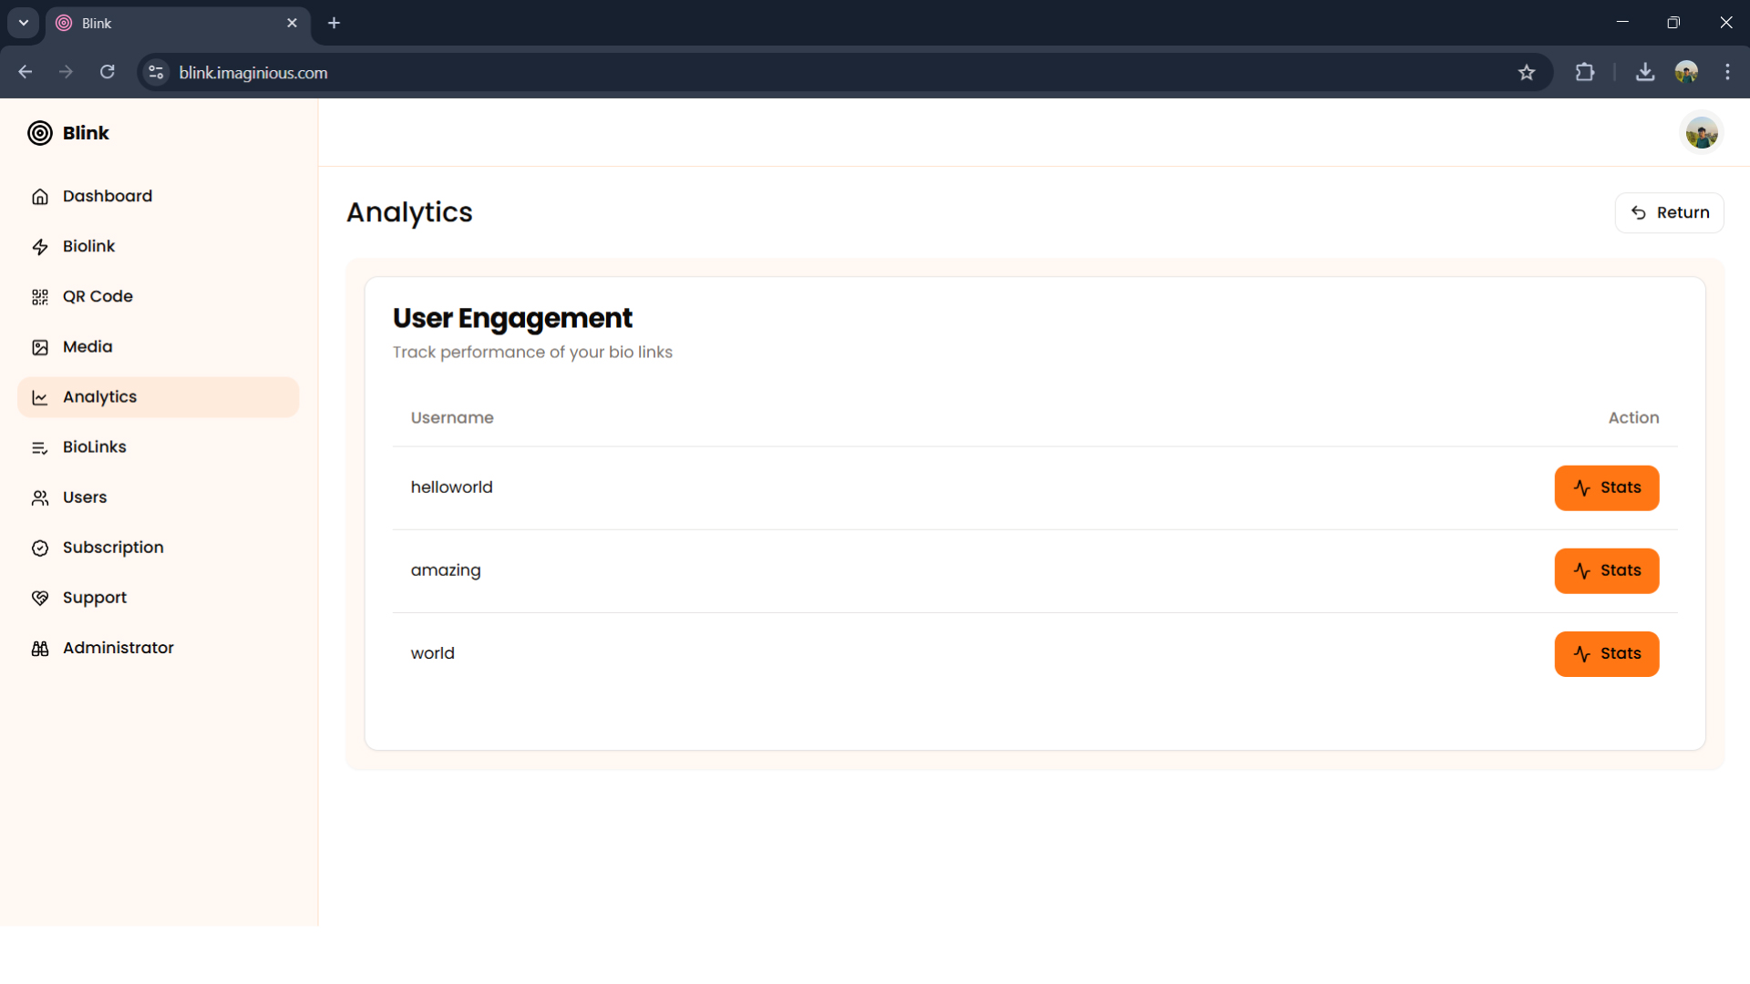Open the browser tab search chevron

click(23, 23)
